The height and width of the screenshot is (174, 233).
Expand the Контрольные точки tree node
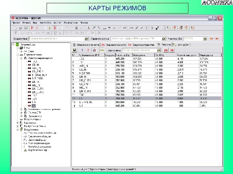[17, 126]
